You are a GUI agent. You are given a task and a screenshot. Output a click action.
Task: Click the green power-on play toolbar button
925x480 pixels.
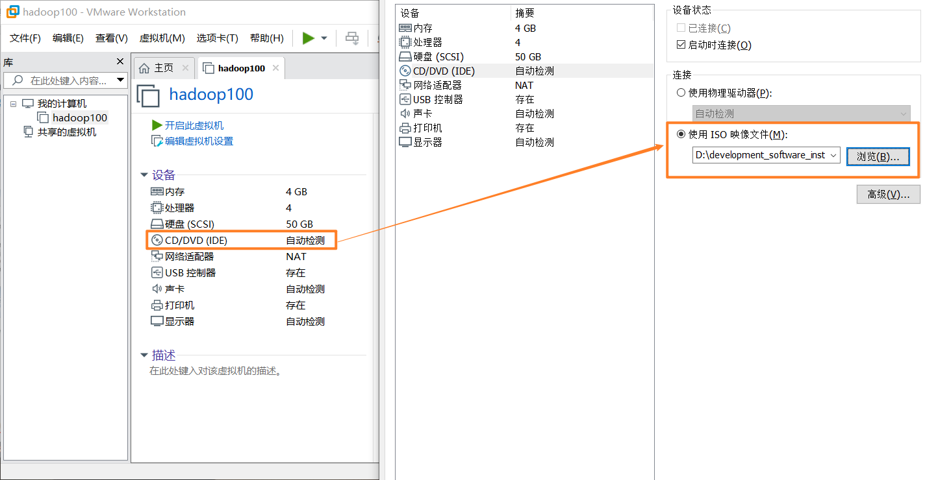pyautogui.click(x=308, y=38)
